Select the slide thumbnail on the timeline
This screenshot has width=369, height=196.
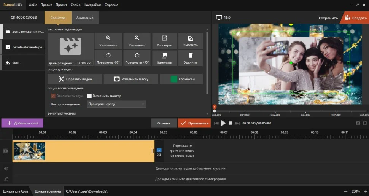pos(29,151)
